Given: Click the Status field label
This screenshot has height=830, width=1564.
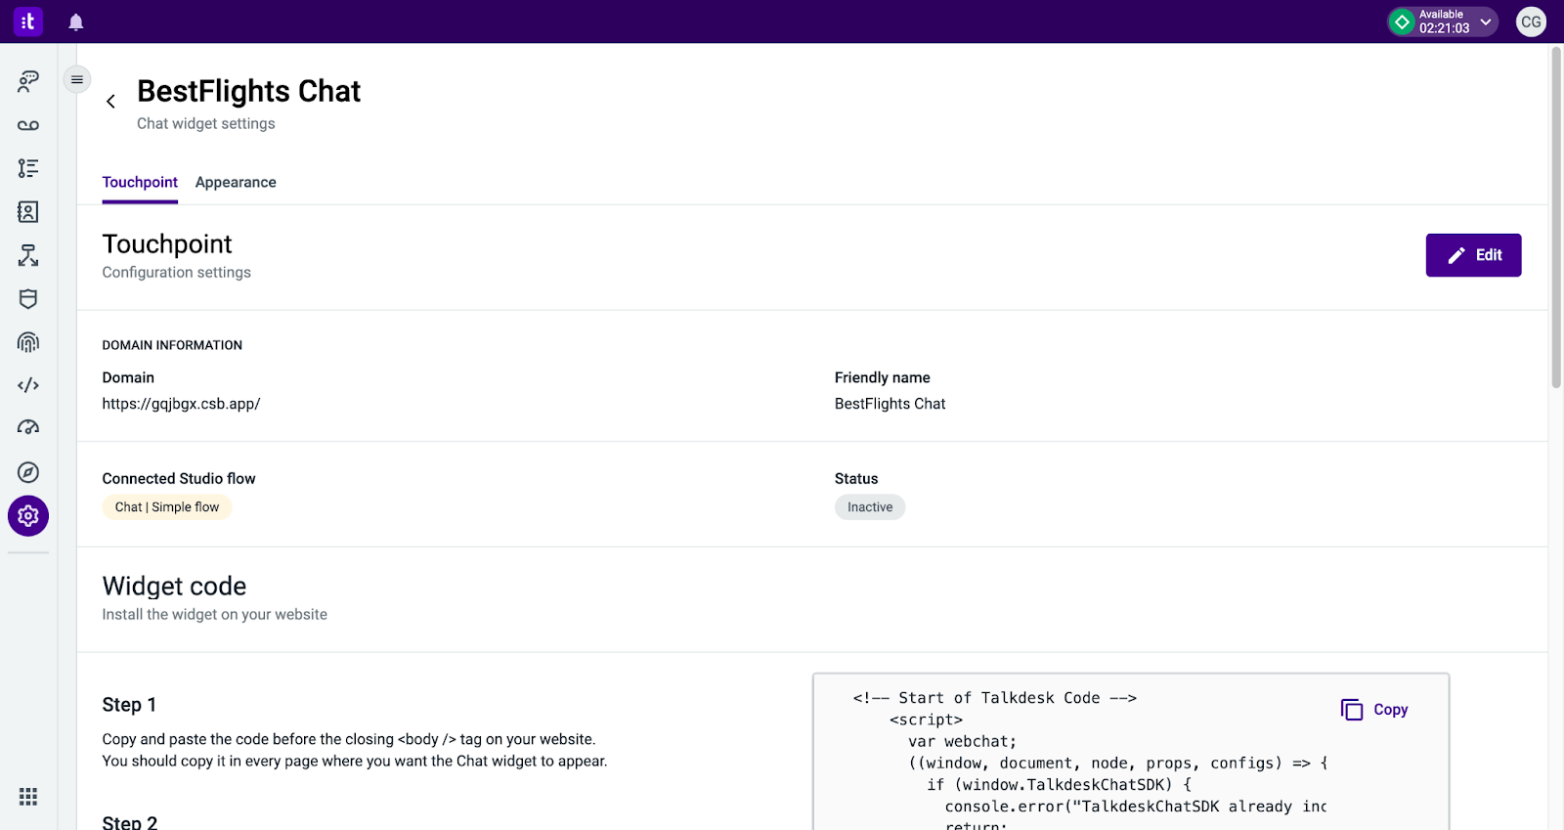Looking at the screenshot, I should pyautogui.click(x=856, y=479).
